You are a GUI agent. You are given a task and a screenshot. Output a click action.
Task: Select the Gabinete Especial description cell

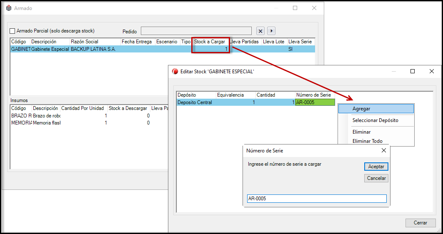(50, 49)
